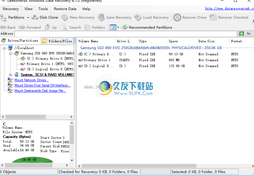Viewport: 254px width, 176px height.
Task: Select Primary Drive 1 row in list
Action: 166,60
